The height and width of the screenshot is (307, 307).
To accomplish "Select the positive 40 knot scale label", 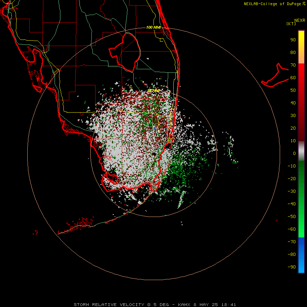I will (293, 103).
